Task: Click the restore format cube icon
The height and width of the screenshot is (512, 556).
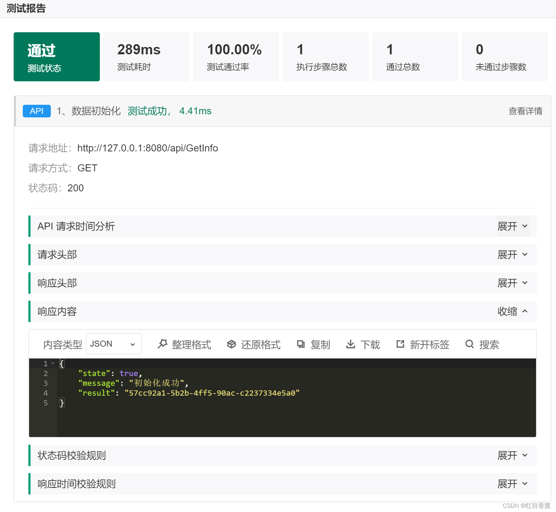Action: pos(231,344)
